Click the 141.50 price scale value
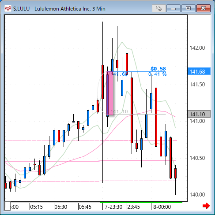Image resolution: width=215 pixels, height=215 pixels. coord(197,85)
